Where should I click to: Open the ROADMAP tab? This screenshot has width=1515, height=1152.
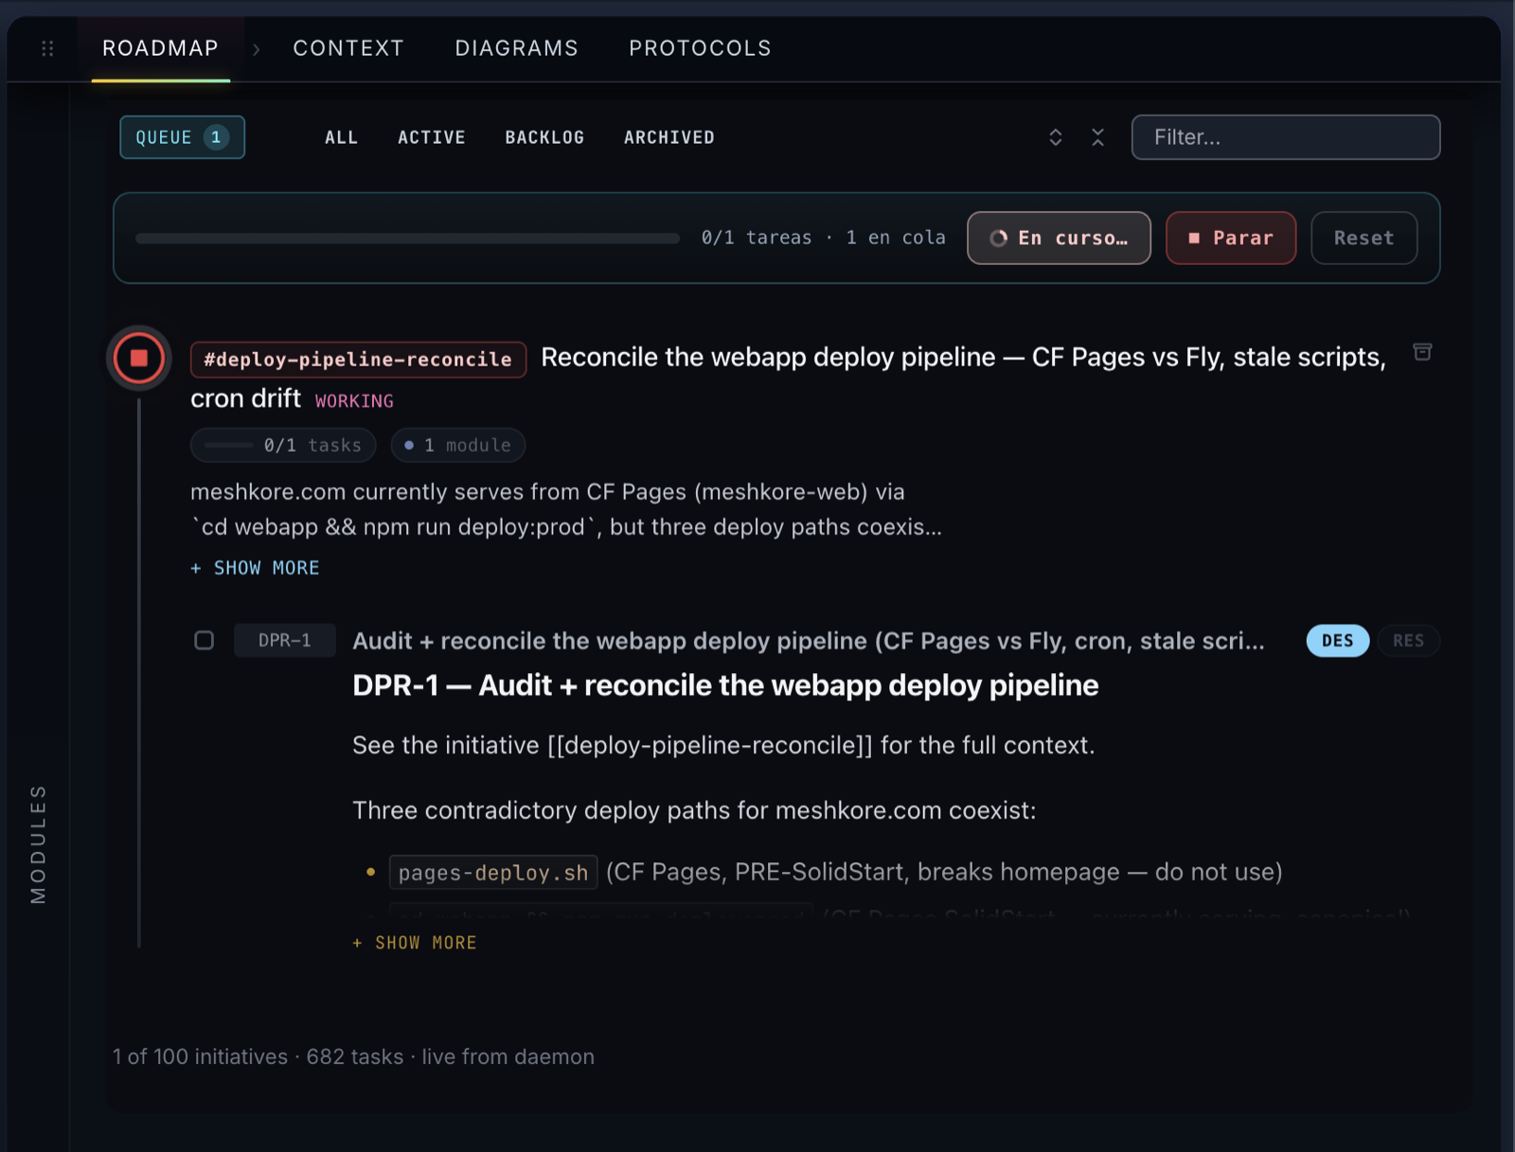point(161,48)
